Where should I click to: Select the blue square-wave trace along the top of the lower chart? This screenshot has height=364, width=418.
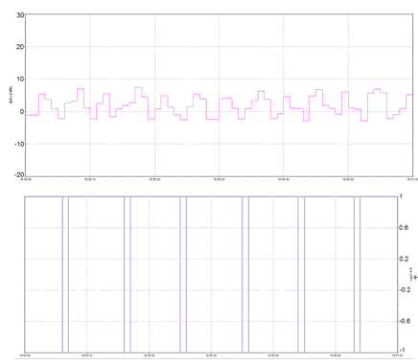pyautogui.click(x=211, y=196)
